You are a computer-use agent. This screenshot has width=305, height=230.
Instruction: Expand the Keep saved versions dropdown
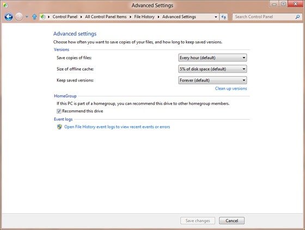212,80
